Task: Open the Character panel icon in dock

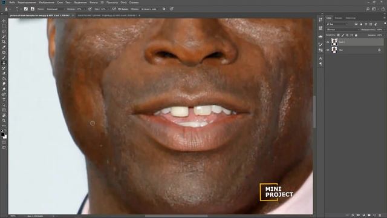Action: [320, 58]
